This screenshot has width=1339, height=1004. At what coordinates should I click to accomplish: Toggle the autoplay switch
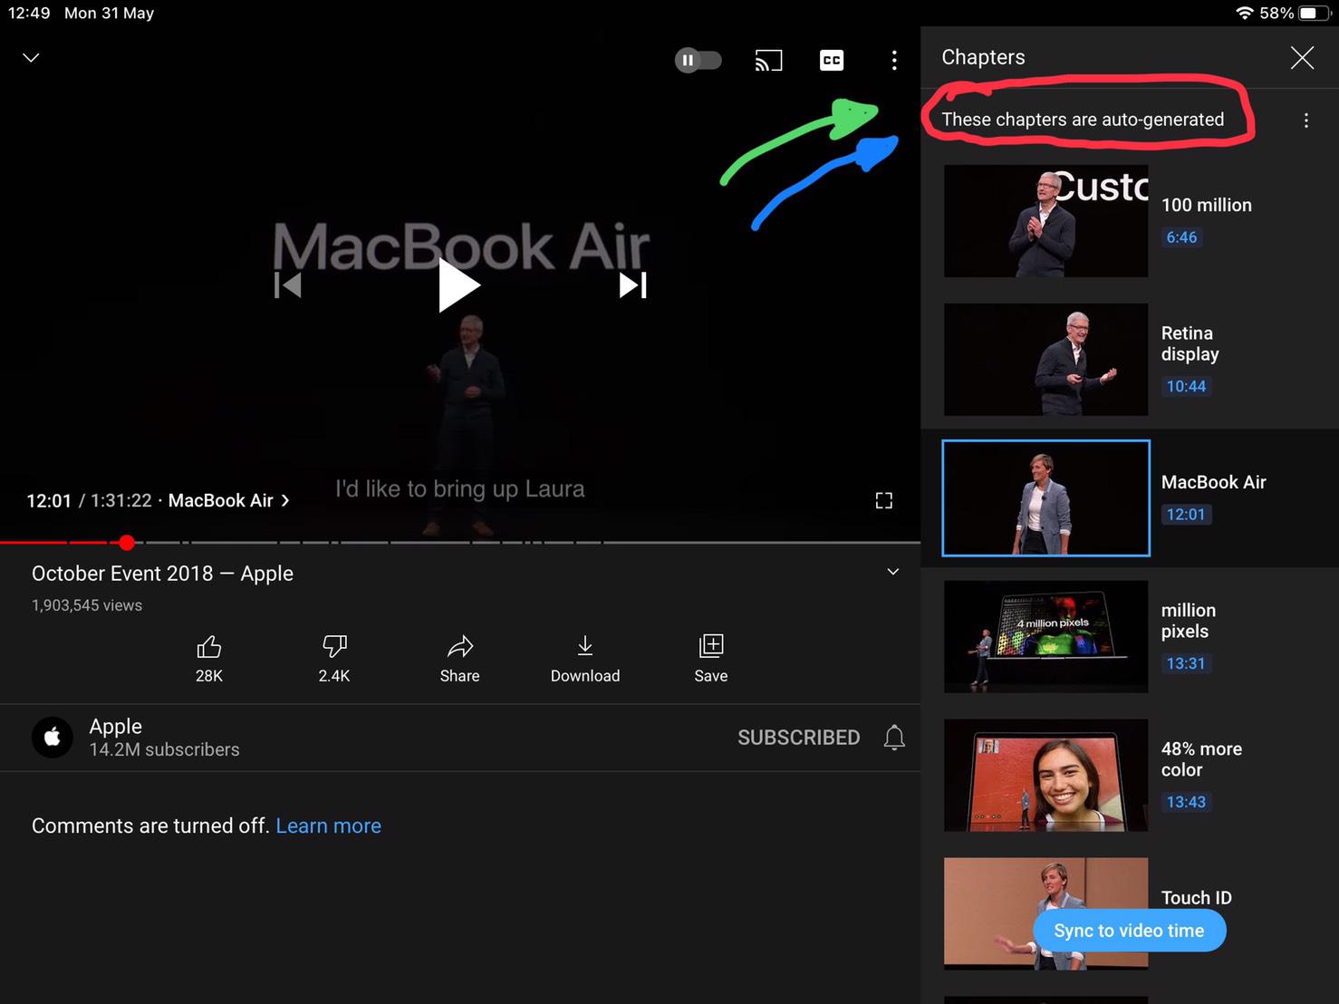[x=698, y=61]
